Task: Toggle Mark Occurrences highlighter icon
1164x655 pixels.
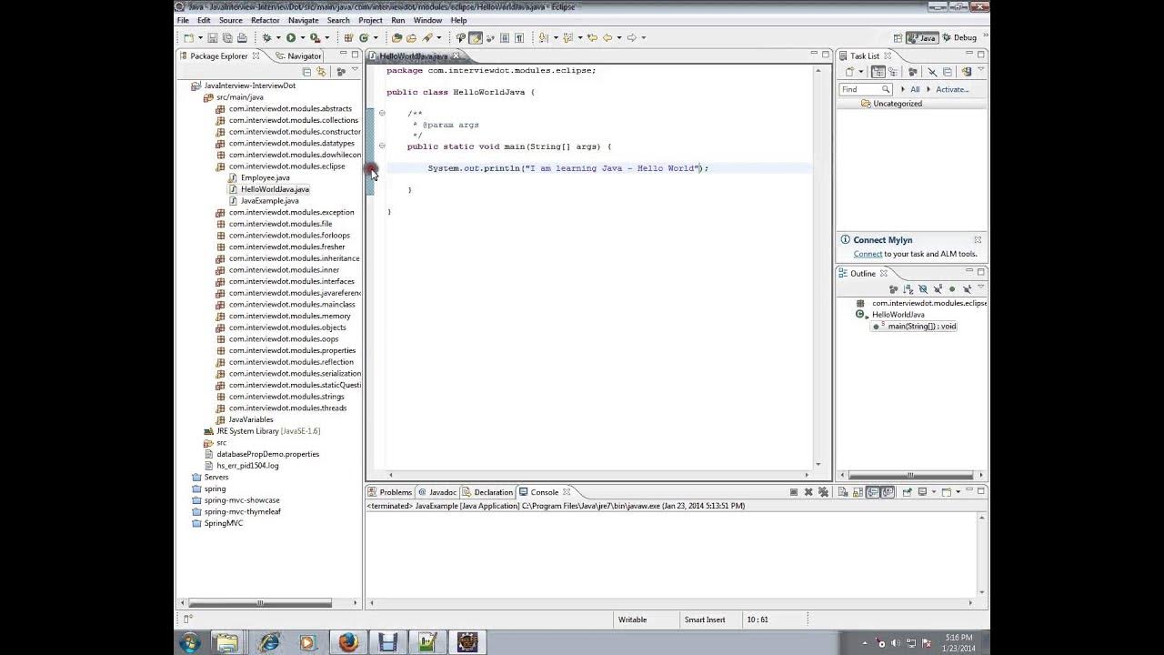Action: tap(475, 37)
